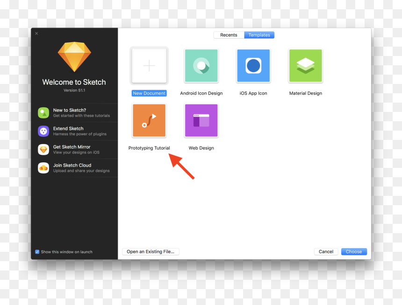402x305 pixels.
Task: Click the Welcome to Sketch heading
Action: tap(74, 82)
